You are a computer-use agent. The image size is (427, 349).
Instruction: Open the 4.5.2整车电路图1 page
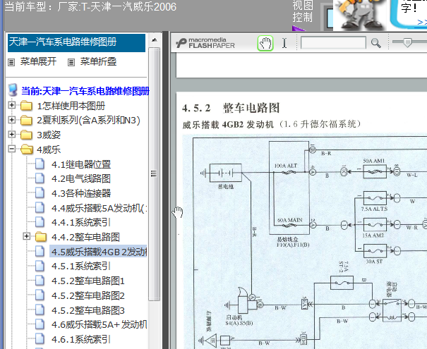pos(88,281)
